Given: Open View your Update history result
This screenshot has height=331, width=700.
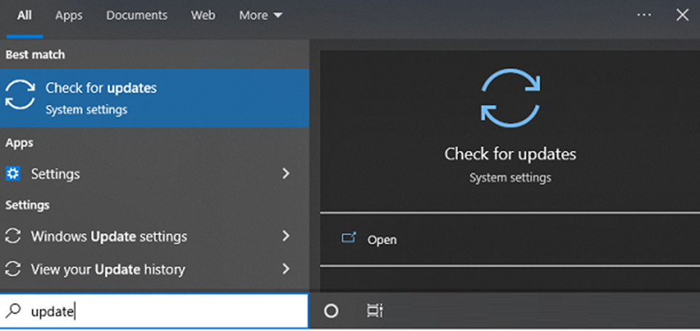Looking at the screenshot, I should (x=108, y=269).
